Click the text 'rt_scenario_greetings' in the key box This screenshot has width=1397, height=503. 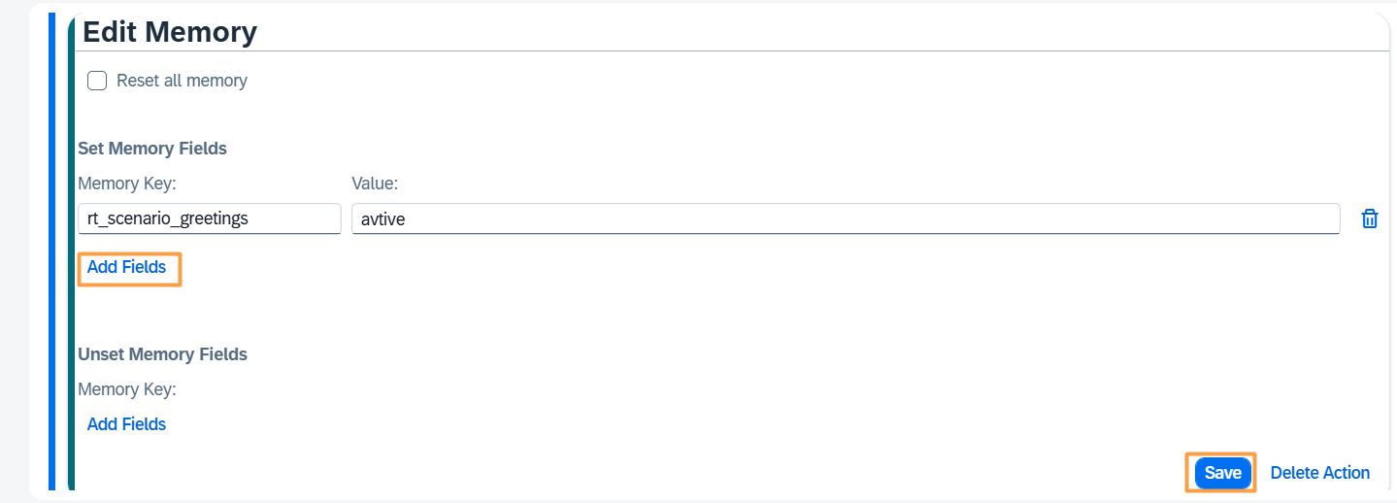pyautogui.click(x=168, y=219)
